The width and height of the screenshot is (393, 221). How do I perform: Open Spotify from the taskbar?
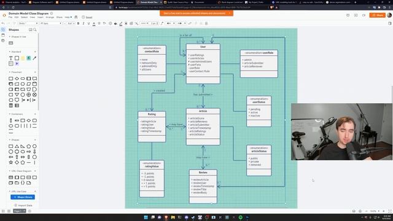point(240,217)
